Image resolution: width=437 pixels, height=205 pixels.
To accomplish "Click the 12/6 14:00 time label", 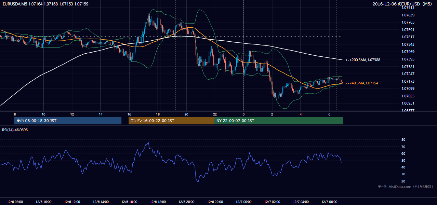I will (101, 202).
